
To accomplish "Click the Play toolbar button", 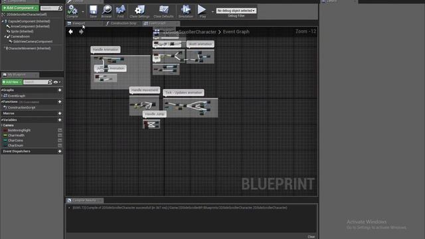I will pyautogui.click(x=202, y=11).
